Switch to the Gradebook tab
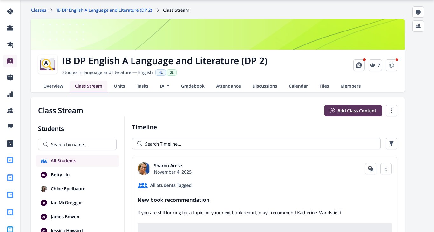This screenshot has width=434, height=232. 193,86
